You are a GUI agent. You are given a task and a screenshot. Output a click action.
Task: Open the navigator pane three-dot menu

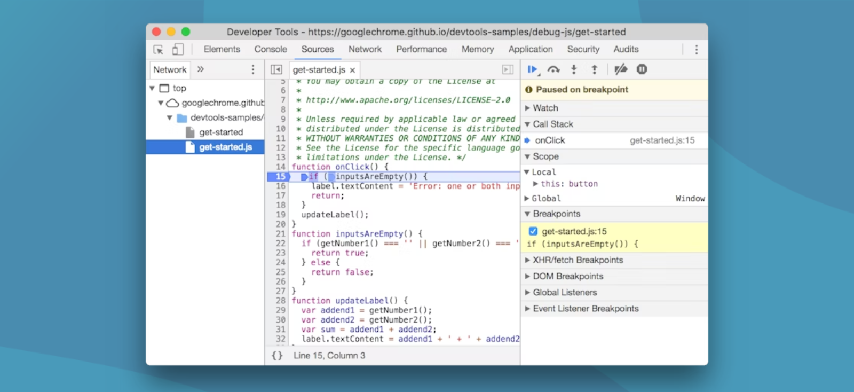pos(253,69)
